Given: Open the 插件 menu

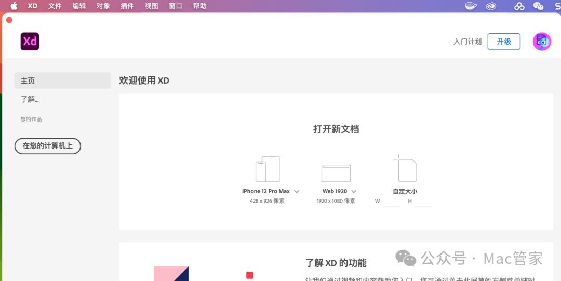Looking at the screenshot, I should (127, 6).
